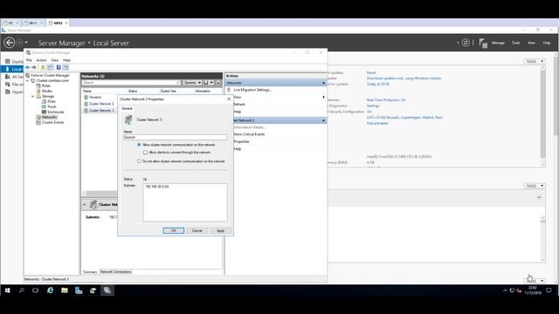Confirm the dialog with OK
The height and width of the screenshot is (314, 559).
point(174,230)
